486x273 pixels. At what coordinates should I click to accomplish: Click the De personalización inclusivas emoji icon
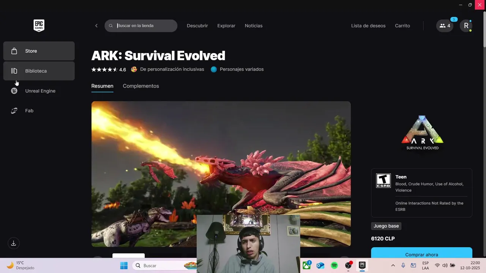click(x=134, y=69)
